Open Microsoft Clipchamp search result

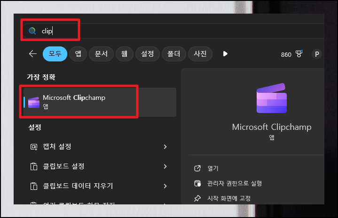[x=100, y=102]
